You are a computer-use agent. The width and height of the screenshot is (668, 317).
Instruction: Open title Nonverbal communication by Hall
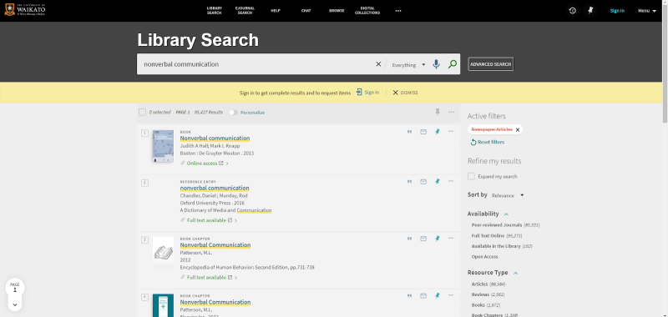pos(215,138)
